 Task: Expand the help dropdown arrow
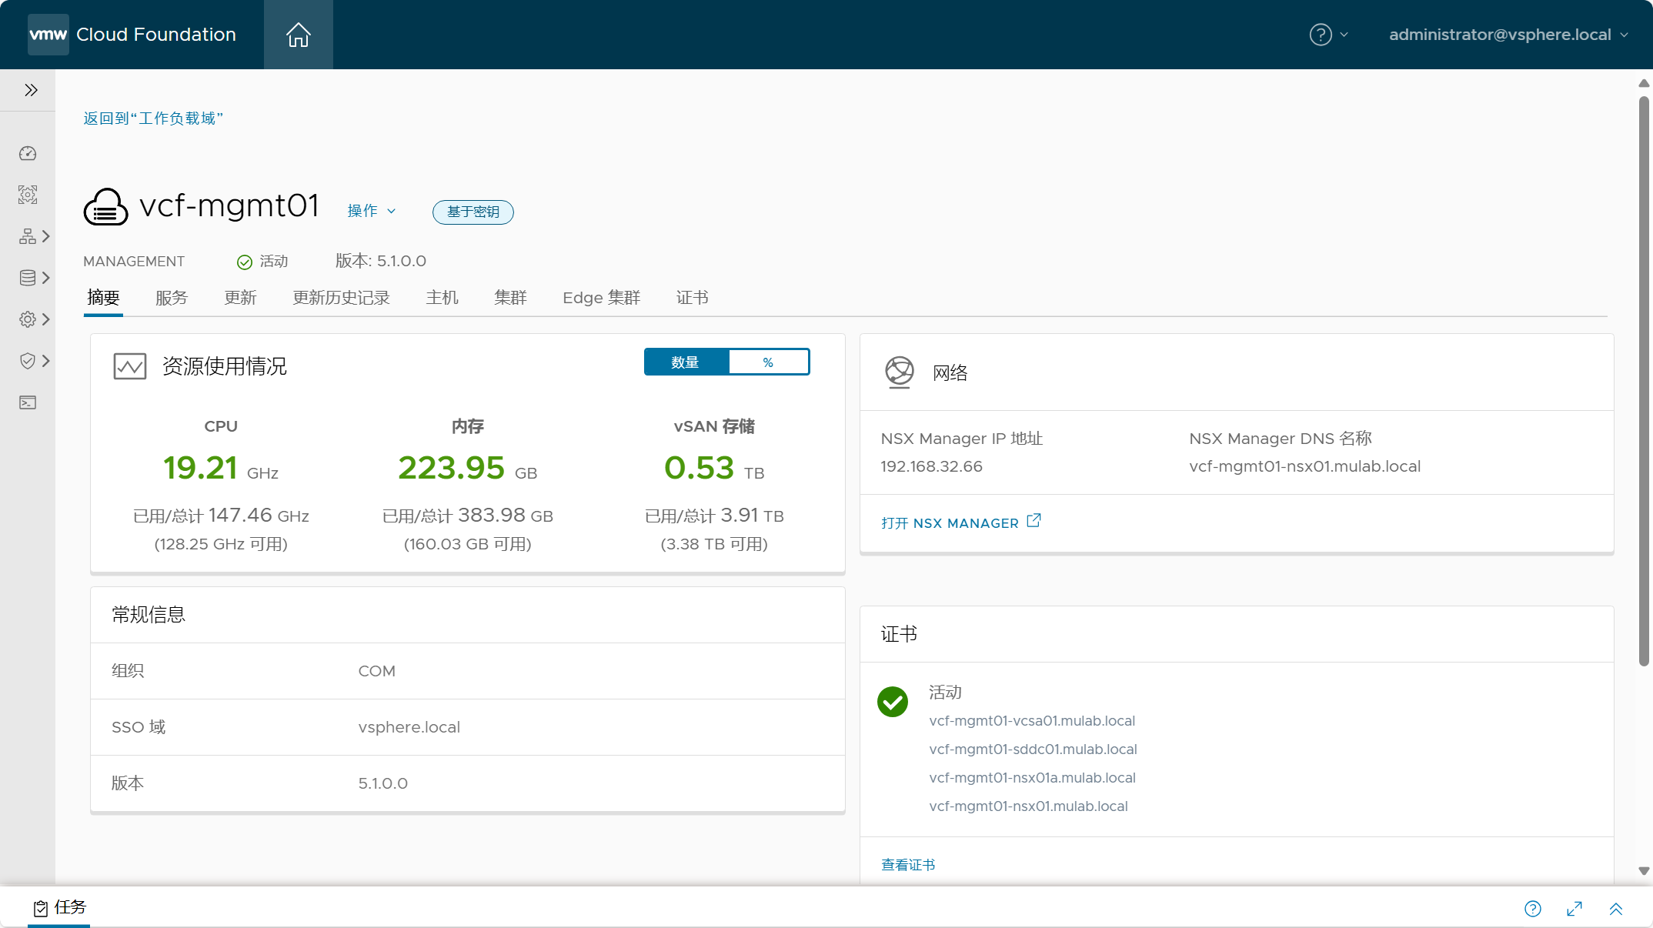click(x=1344, y=35)
